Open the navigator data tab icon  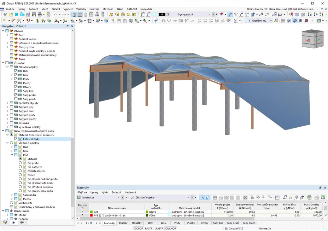pos(5,222)
